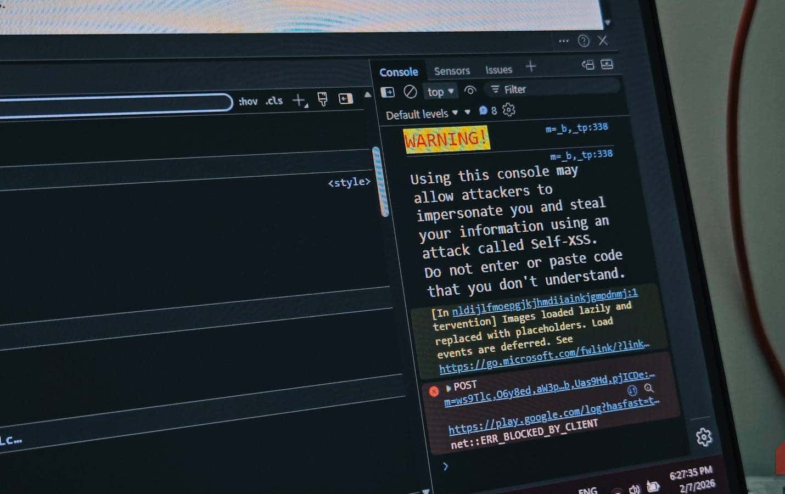
Task: Click the net::ERR_BLOCKED_BY_CLIENT error text
Action: (x=524, y=434)
